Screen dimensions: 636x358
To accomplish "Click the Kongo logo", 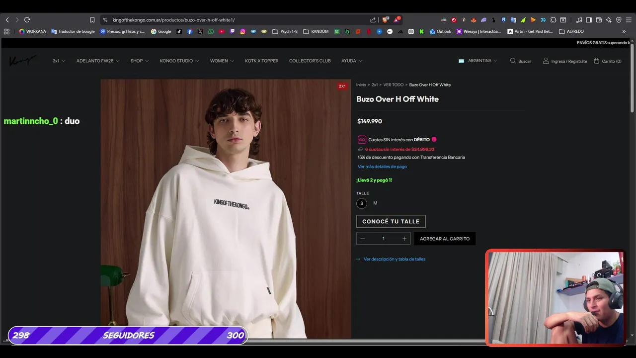I will click(22, 61).
